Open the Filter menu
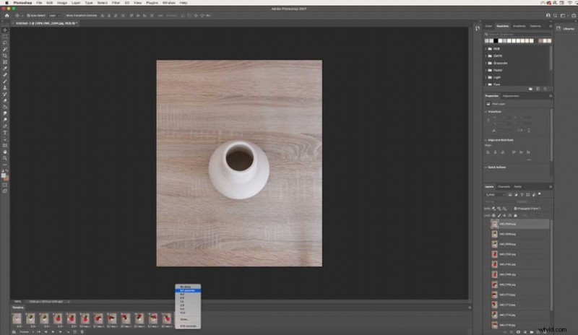The width and height of the screenshot is (578, 335). click(x=116, y=3)
